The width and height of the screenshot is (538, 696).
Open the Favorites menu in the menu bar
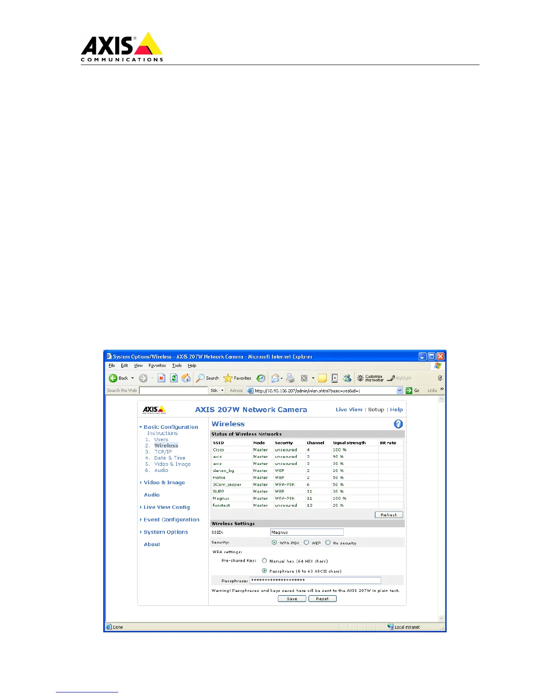[x=157, y=366]
